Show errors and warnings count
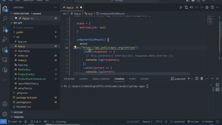The image size is (222, 125). point(35,122)
